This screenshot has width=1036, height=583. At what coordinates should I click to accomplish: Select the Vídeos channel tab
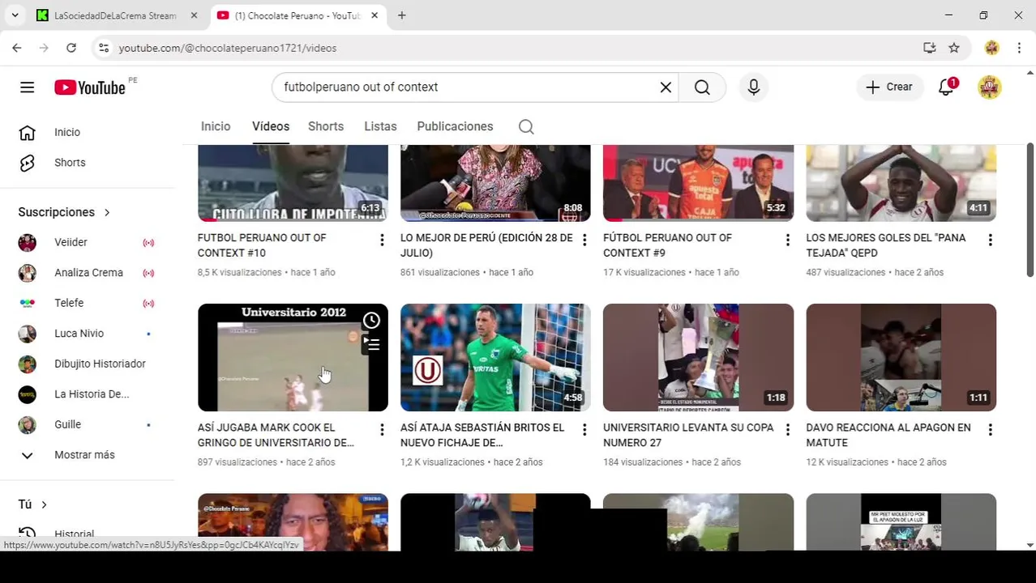tap(271, 126)
